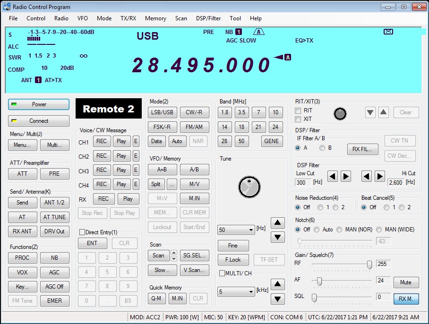
Task: Select Noise Reduction 1 radio button
Action: (320, 207)
